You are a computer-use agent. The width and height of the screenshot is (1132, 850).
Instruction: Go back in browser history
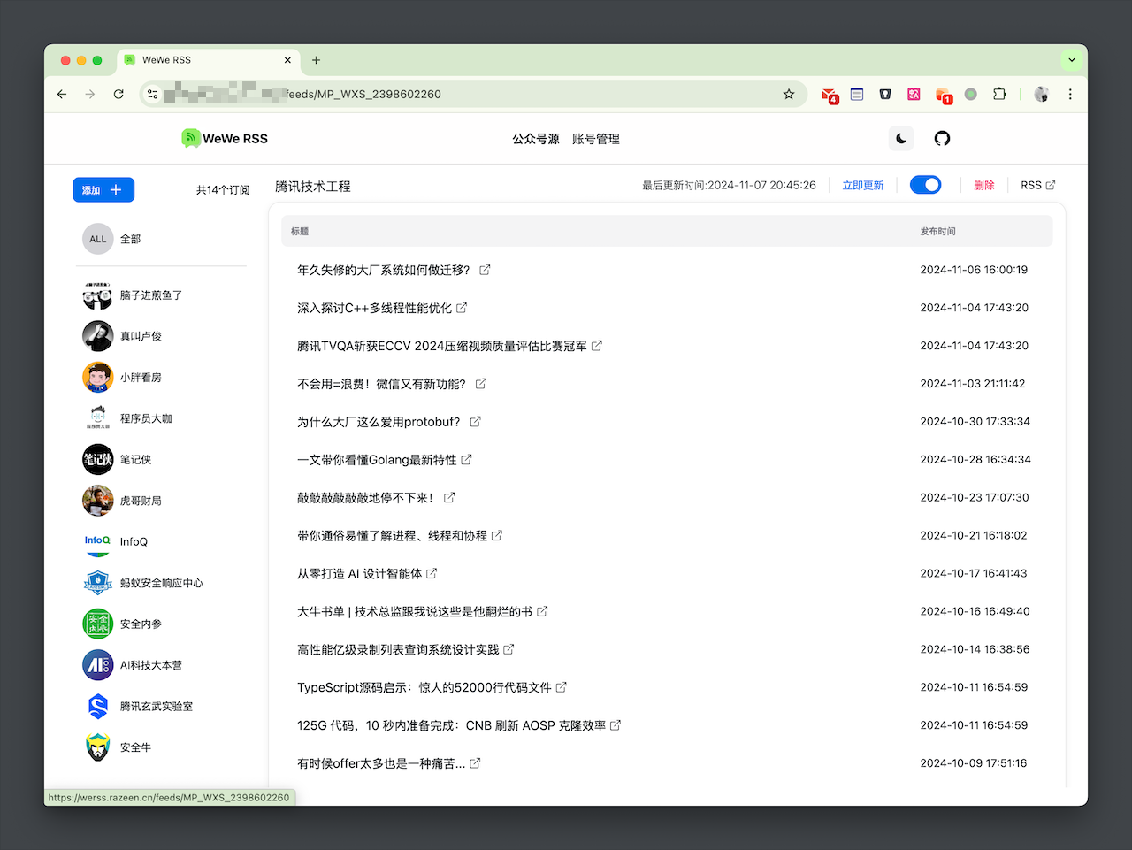62,94
